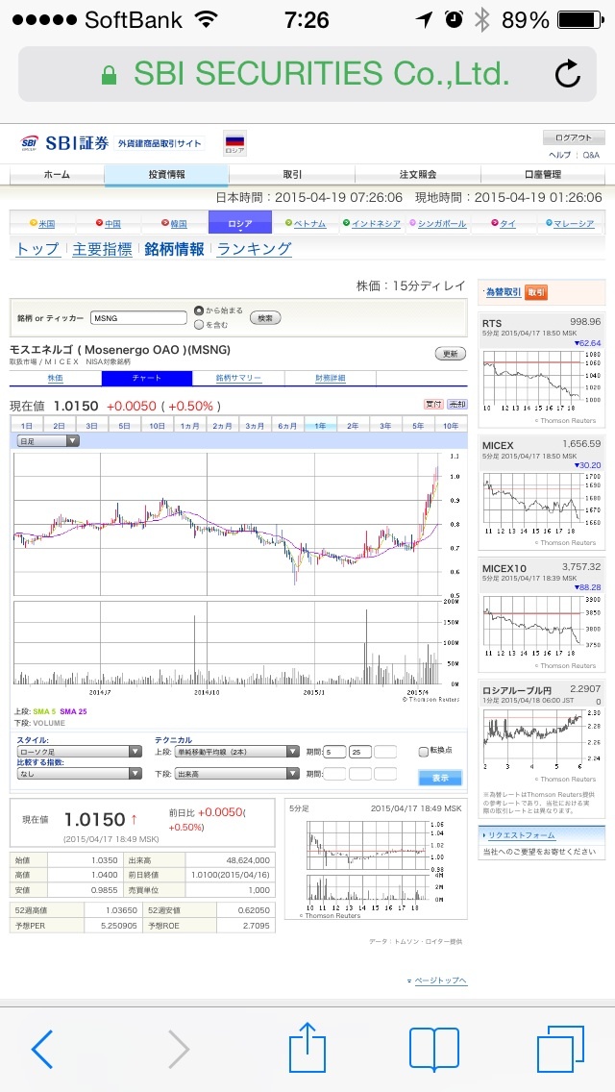Select the 1日 chart period
The image size is (615, 1092).
[x=27, y=426]
